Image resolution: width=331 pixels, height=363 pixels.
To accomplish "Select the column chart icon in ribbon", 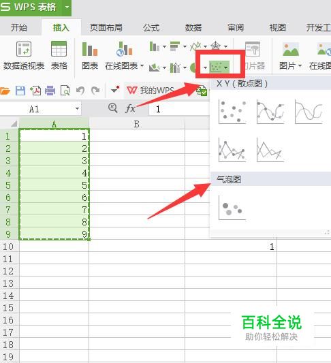I will point(155,46).
